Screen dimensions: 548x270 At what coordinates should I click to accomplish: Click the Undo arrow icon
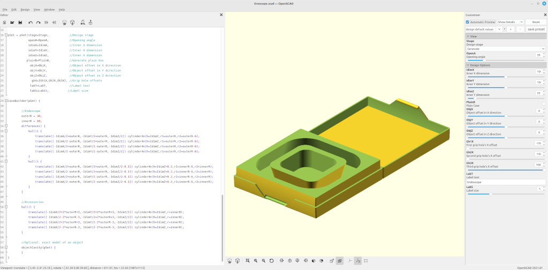(31, 22)
